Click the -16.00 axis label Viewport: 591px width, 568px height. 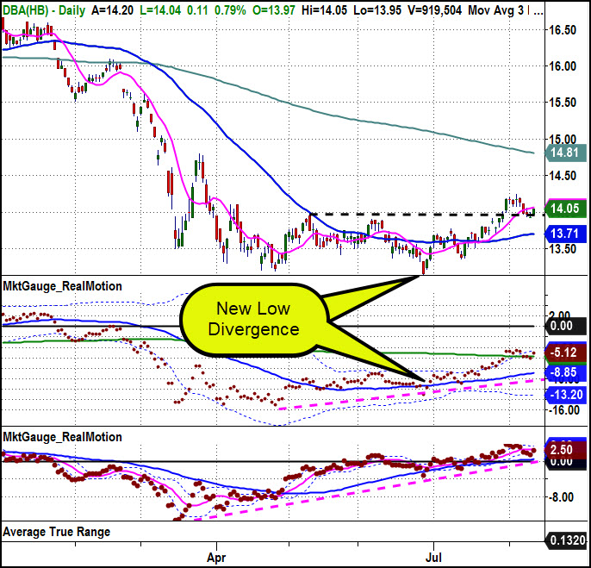click(x=563, y=410)
